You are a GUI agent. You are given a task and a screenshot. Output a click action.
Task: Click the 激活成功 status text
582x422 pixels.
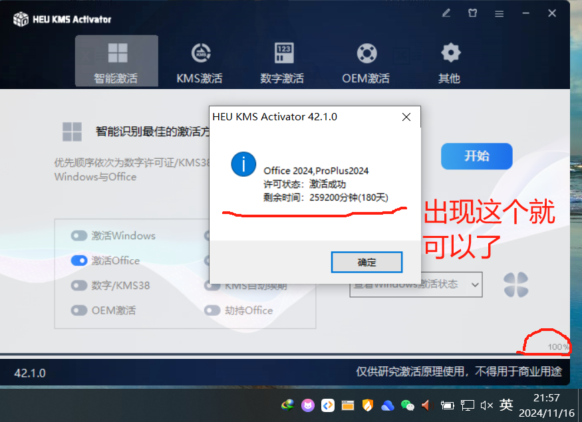click(x=327, y=184)
